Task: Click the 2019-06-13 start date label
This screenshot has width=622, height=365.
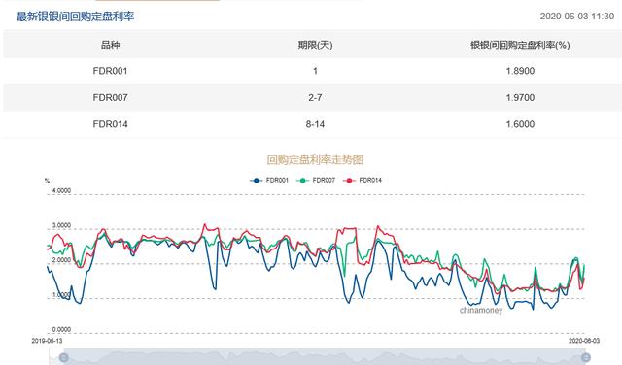Action: coord(47,341)
